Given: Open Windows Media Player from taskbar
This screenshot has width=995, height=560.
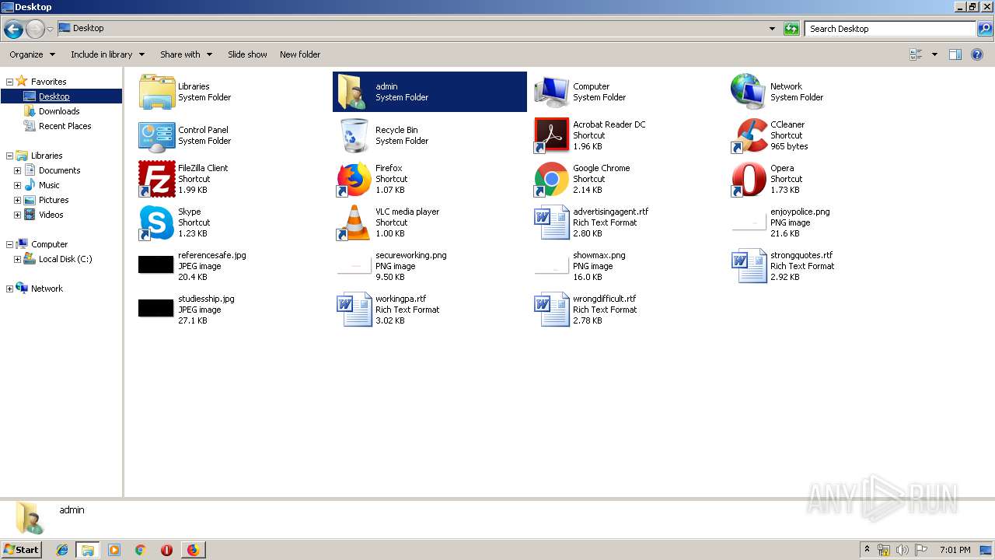Looking at the screenshot, I should pos(114,550).
